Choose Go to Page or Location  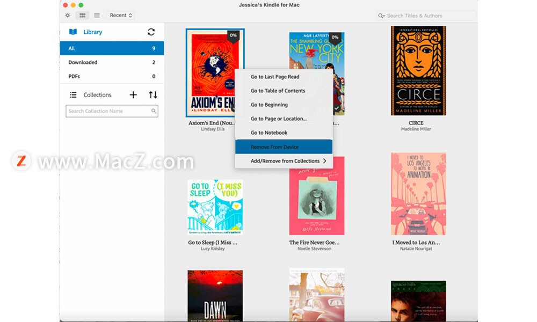[x=284, y=119]
